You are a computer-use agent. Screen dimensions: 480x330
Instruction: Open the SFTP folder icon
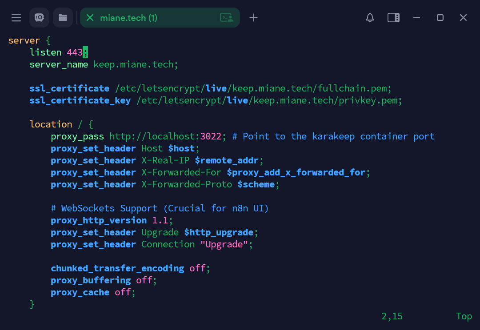(63, 18)
